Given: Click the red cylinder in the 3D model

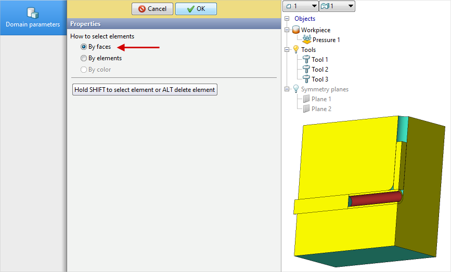Looking at the screenshot, I should click(x=375, y=199).
